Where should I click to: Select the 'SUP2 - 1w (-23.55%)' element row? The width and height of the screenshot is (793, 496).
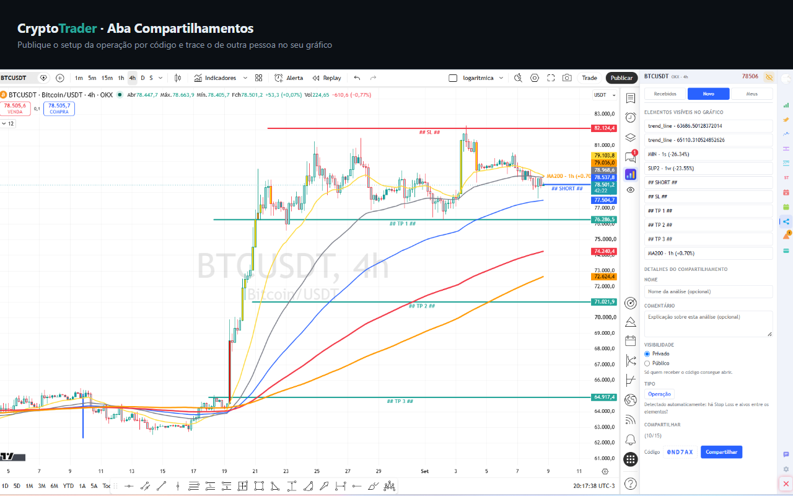click(x=709, y=168)
